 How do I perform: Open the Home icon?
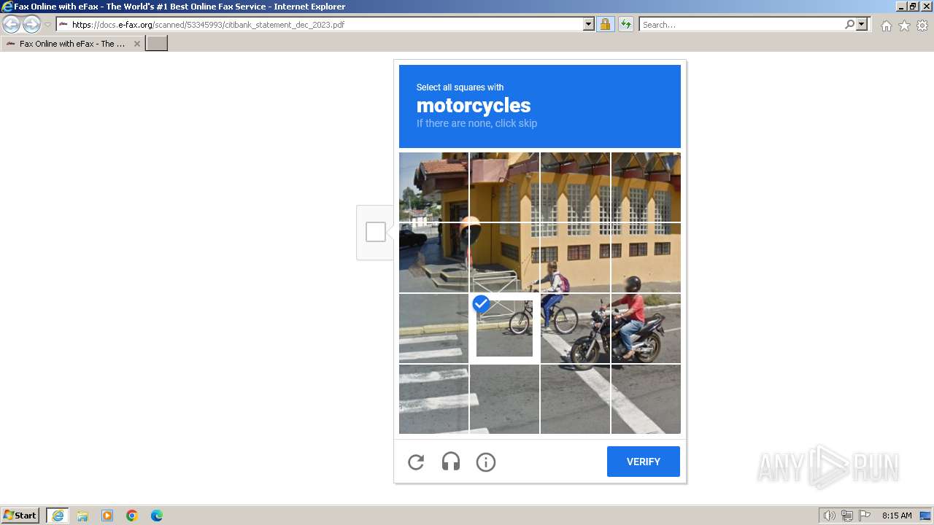(886, 26)
